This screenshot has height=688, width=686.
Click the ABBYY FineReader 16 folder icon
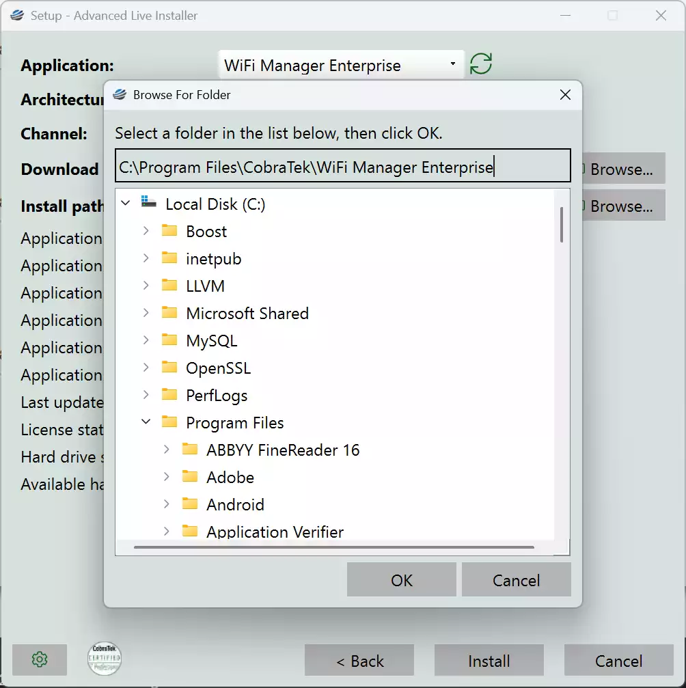coord(190,449)
